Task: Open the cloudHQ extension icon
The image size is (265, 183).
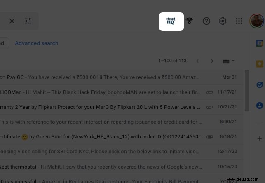Action: point(171,21)
